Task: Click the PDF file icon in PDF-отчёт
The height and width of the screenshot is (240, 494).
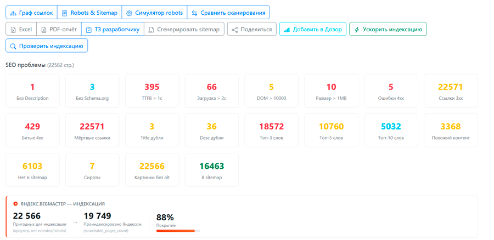Action: [44, 30]
